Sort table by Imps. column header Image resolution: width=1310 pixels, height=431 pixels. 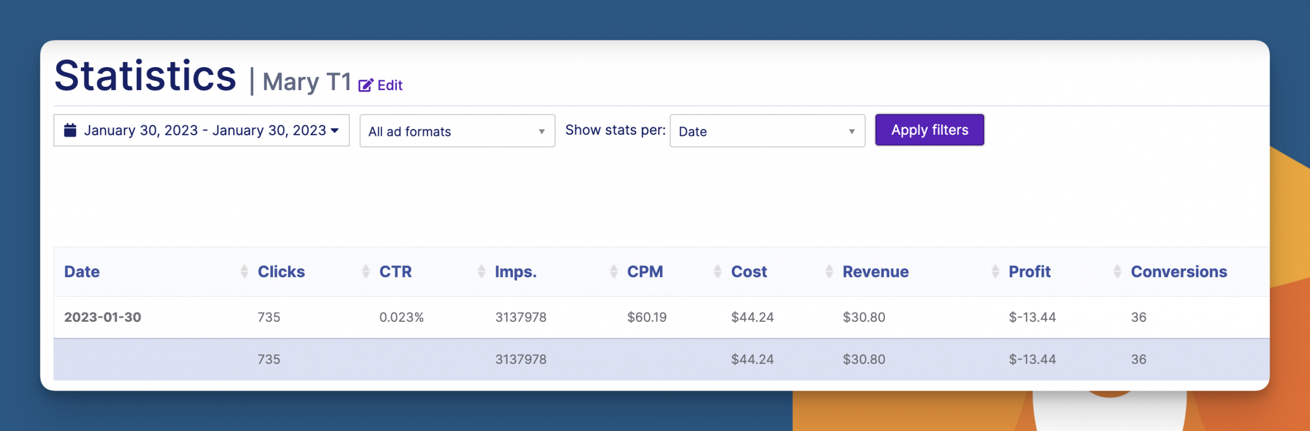pyautogui.click(x=516, y=272)
